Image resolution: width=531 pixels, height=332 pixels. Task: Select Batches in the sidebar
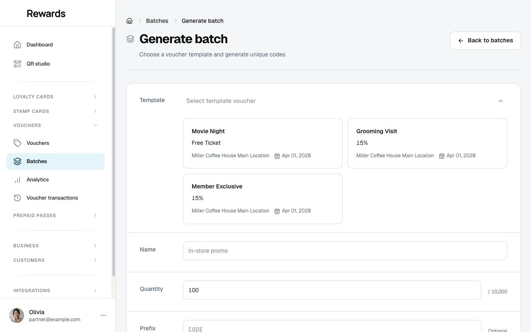[56, 161]
